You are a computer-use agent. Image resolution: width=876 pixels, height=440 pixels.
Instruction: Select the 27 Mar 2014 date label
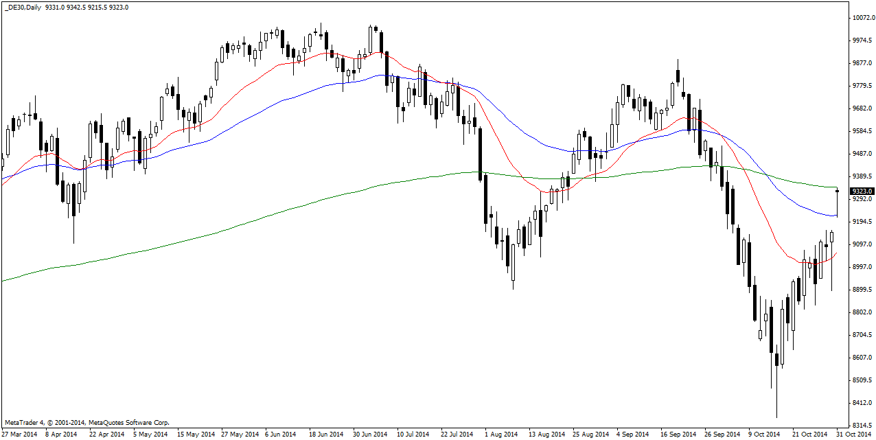click(20, 435)
